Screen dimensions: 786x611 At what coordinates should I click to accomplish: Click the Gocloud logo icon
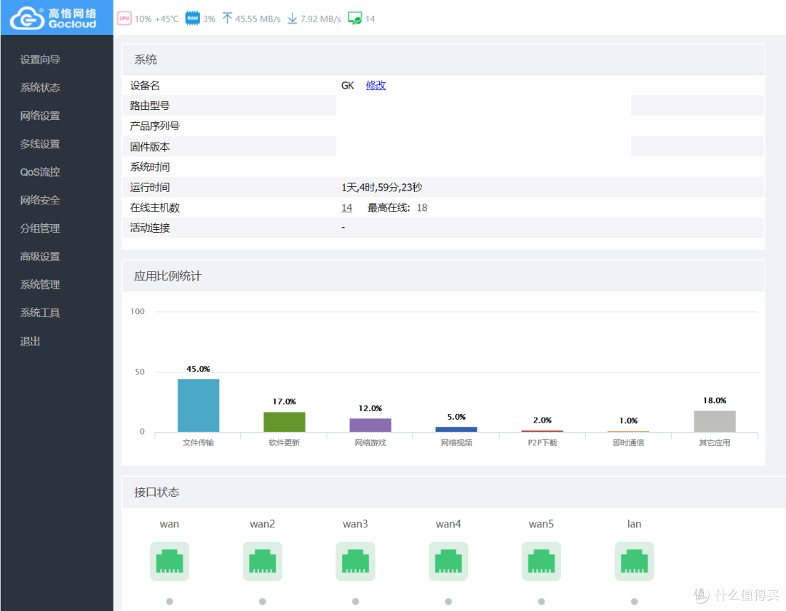(27, 18)
